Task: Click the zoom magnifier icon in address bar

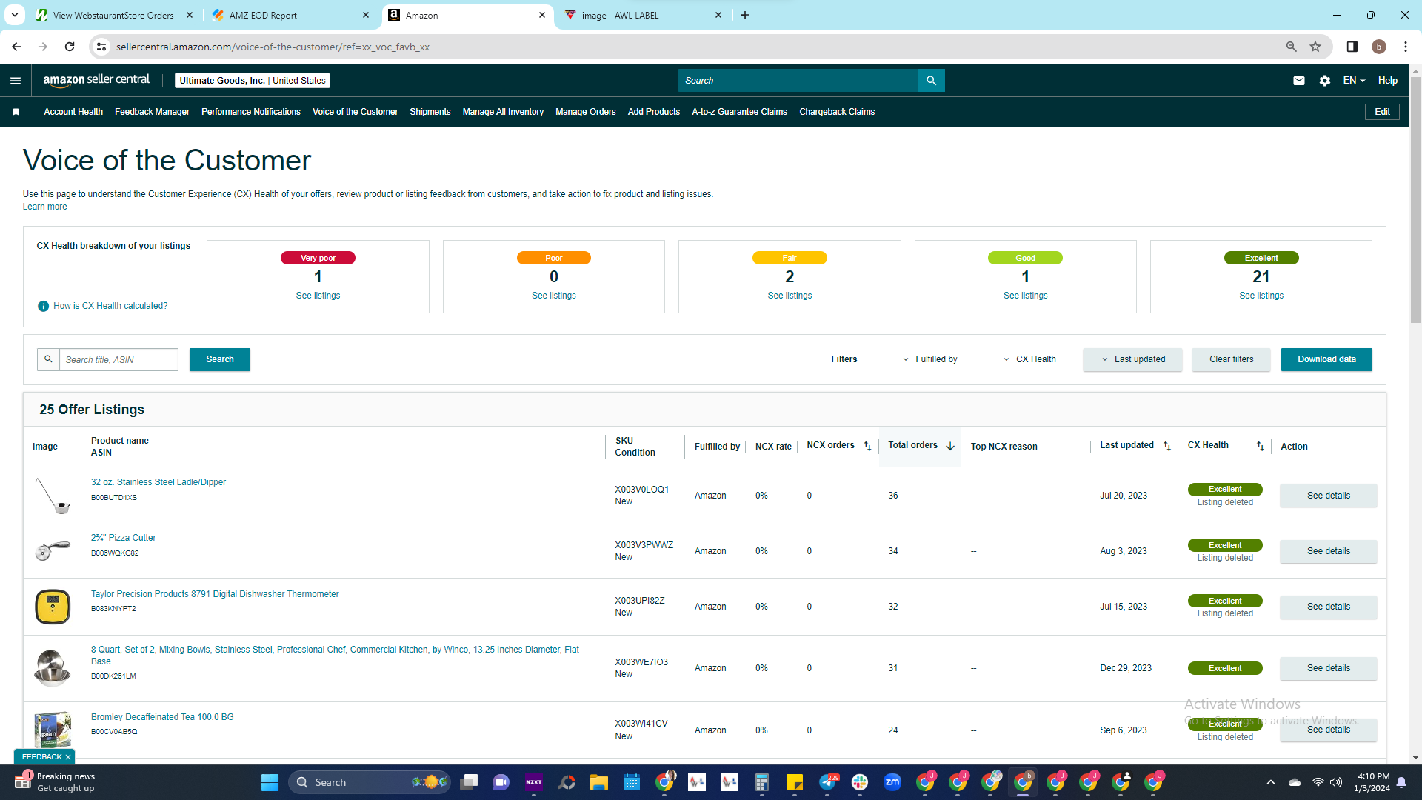Action: click(1292, 47)
